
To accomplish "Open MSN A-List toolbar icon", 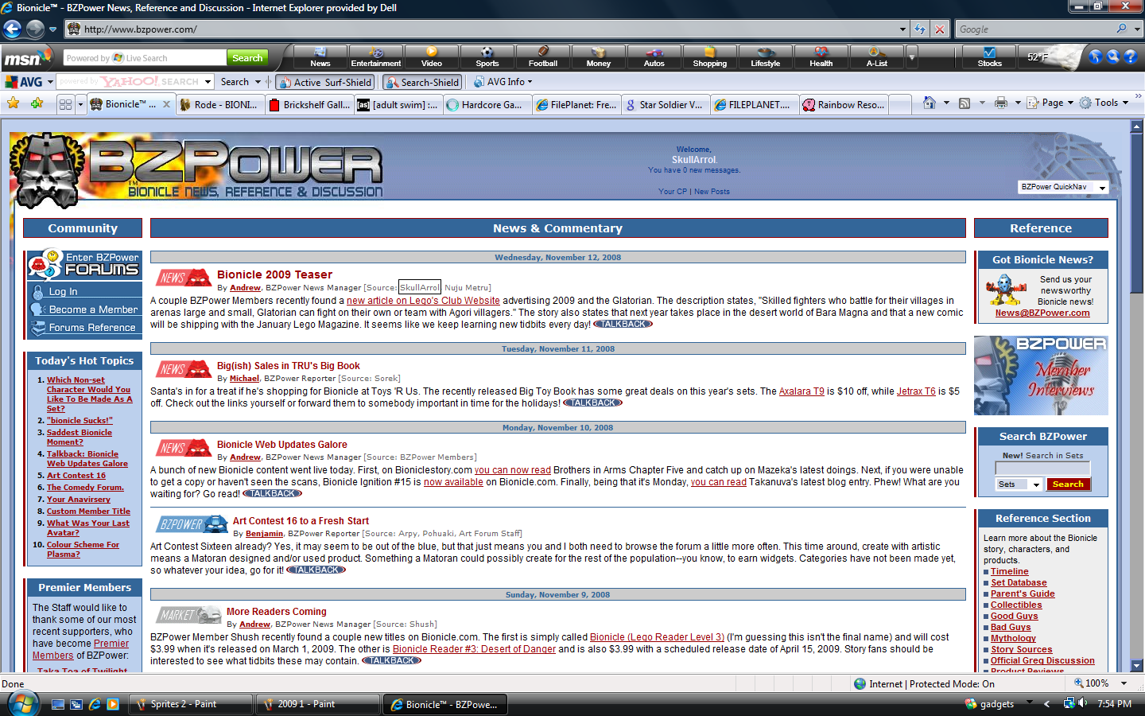I will 877,57.
